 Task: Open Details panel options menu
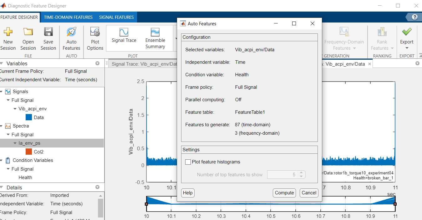97,187
